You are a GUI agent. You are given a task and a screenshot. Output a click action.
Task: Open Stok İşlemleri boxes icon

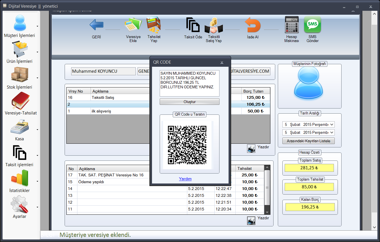20,75
